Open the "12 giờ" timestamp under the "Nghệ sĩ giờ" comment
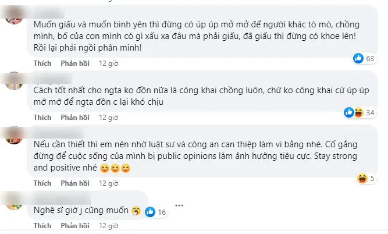388x234 pixels. 109,225
